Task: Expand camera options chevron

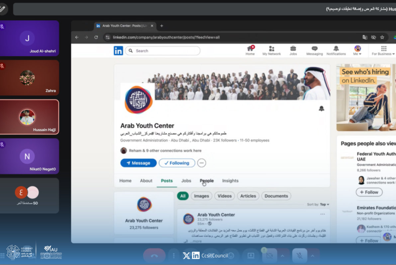Action: click(282, 256)
